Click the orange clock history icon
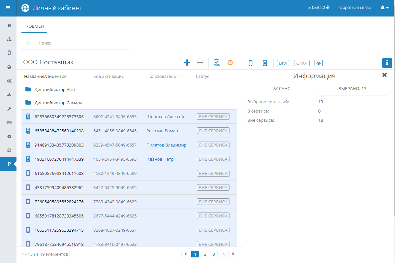The height and width of the screenshot is (263, 395). point(230,62)
